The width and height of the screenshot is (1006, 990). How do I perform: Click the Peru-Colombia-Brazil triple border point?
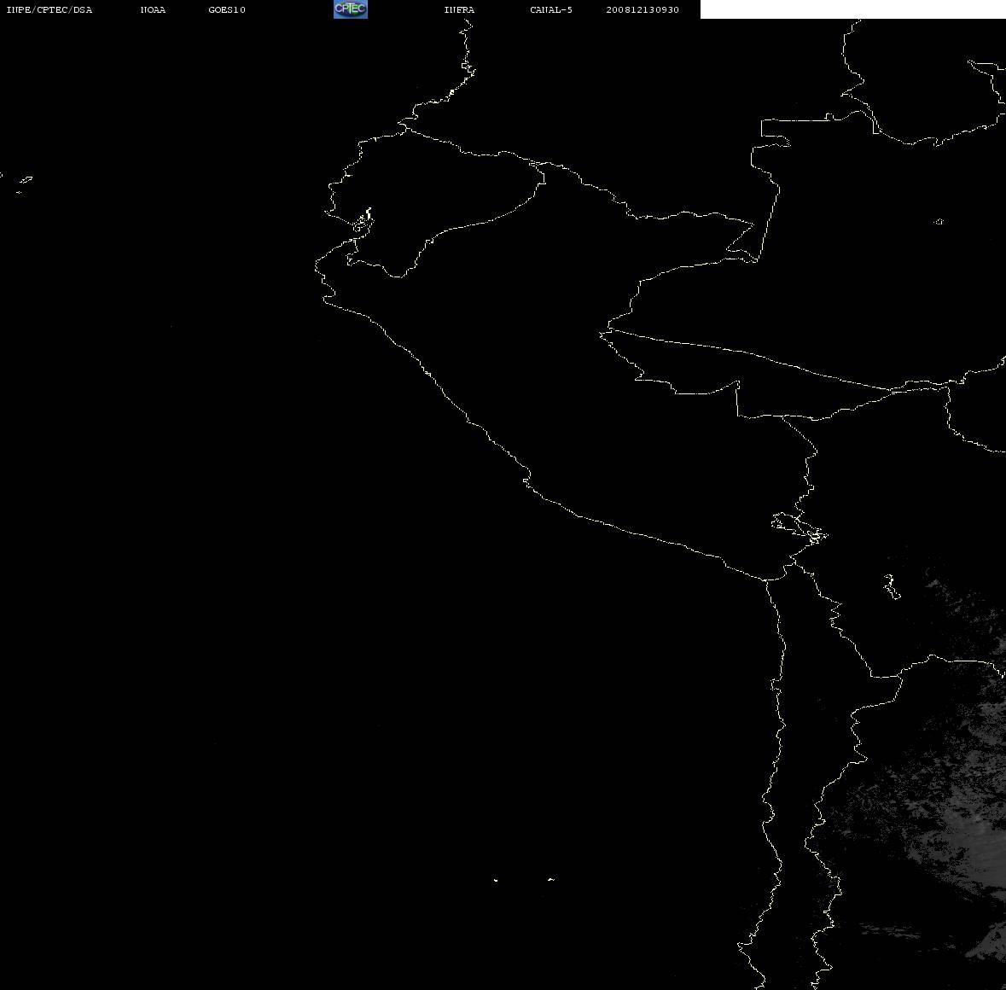(757, 259)
